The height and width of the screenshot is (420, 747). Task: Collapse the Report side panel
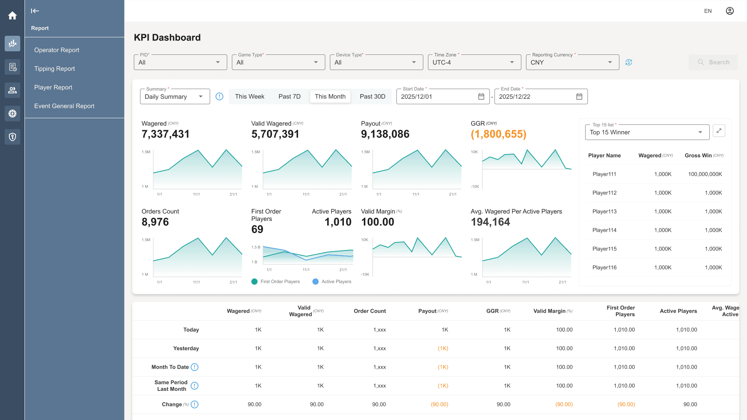[x=35, y=11]
